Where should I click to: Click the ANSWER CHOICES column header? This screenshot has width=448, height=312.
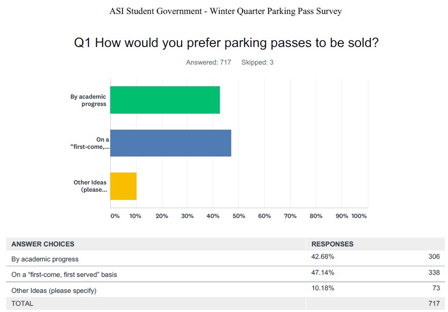pyautogui.click(x=43, y=244)
